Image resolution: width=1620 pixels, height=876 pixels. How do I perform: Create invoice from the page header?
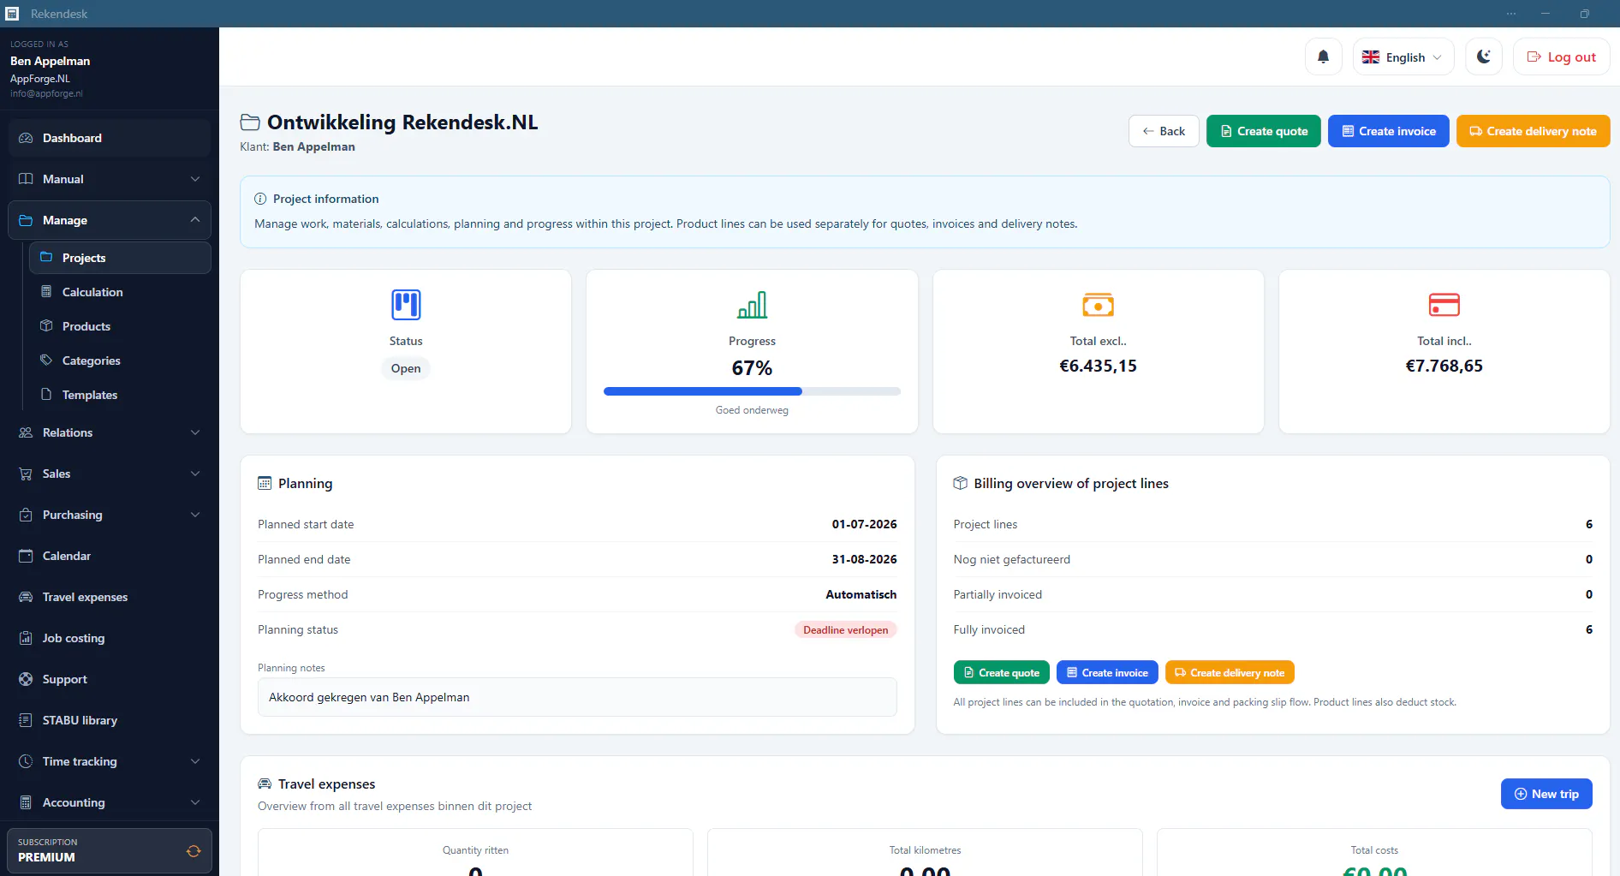(1389, 131)
